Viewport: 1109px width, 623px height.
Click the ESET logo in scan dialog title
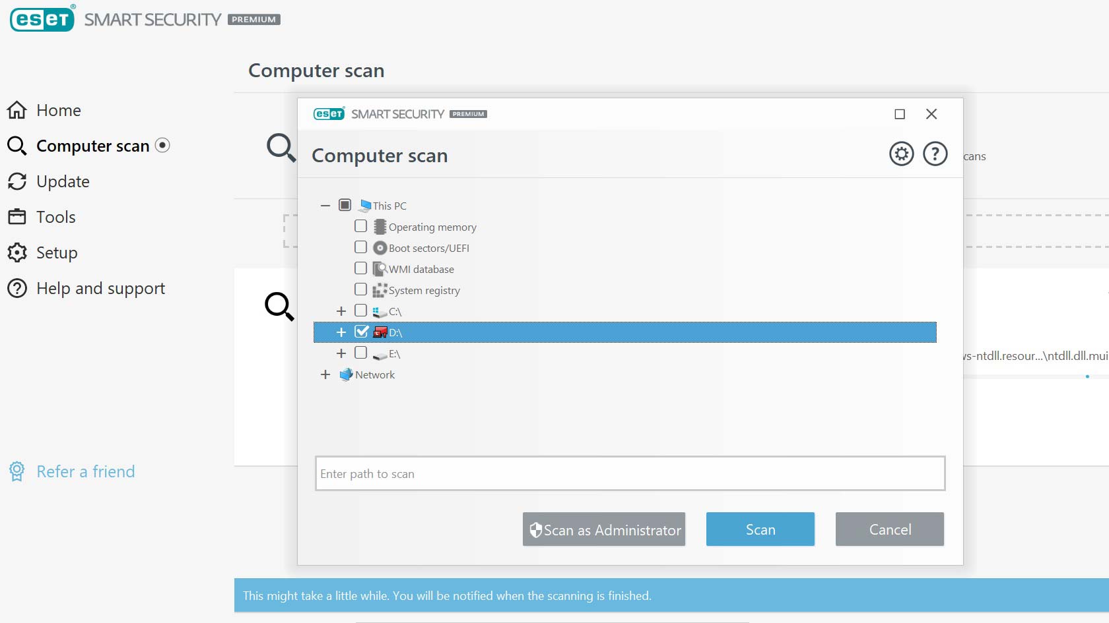(x=329, y=113)
